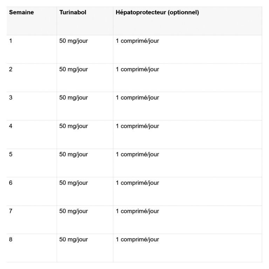Select Turinabol dose in week 7 row
The height and width of the screenshot is (269, 269).
click(74, 211)
